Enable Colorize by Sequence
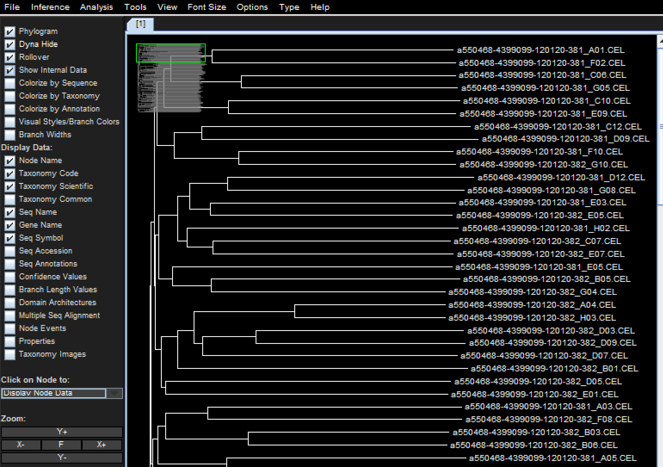Image resolution: width=663 pixels, height=467 pixels. pyautogui.click(x=10, y=83)
